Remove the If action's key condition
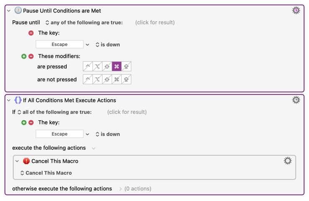This screenshot has width=309, height=201. tap(31, 123)
